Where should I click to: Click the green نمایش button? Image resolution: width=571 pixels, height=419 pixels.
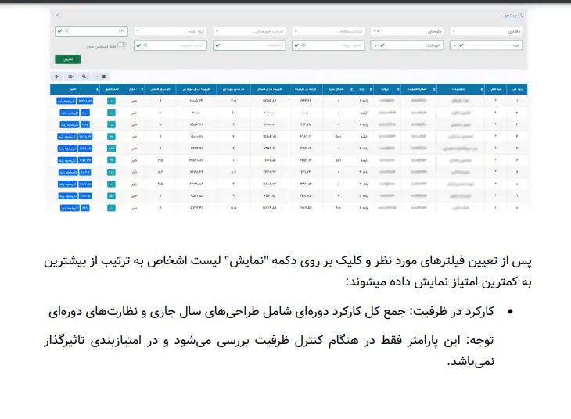tap(68, 59)
